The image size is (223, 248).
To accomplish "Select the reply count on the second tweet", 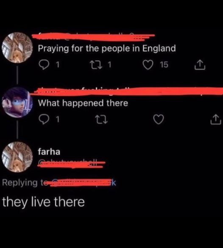I will [58, 120].
